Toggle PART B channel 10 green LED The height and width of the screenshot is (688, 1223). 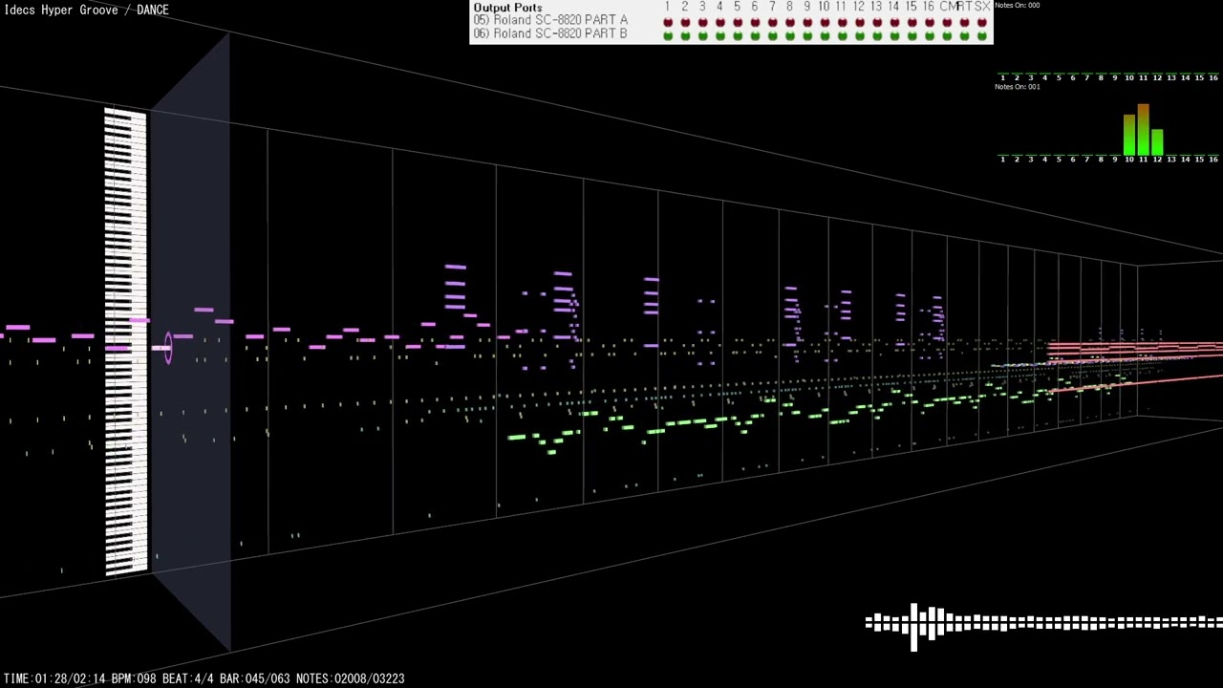coord(825,35)
